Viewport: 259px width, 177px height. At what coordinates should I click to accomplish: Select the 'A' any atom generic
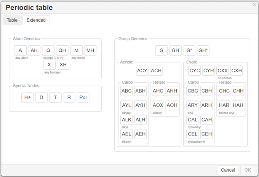coord(20,51)
